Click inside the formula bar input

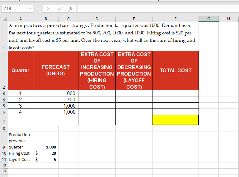(158, 9)
